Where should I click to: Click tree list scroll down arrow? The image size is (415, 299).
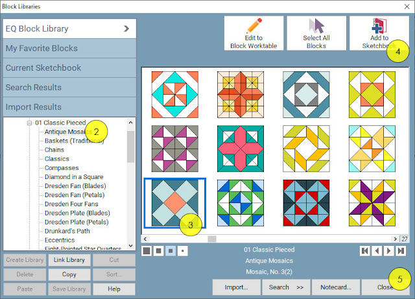pyautogui.click(x=131, y=246)
